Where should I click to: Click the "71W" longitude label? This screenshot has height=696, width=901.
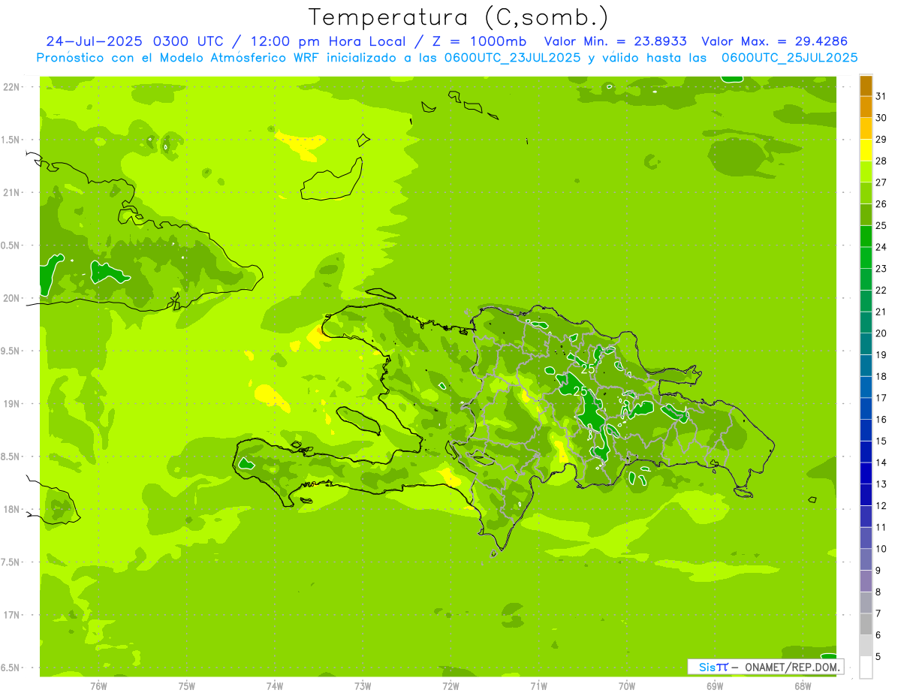coord(538,685)
